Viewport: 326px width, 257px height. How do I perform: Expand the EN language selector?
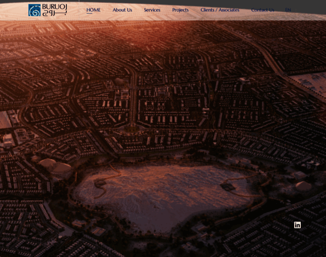click(x=288, y=10)
